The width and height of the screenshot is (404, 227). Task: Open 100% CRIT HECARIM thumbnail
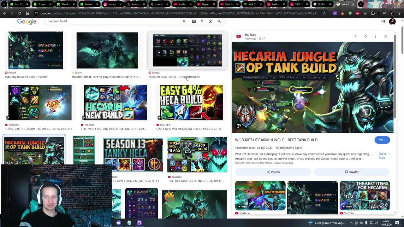point(40,102)
